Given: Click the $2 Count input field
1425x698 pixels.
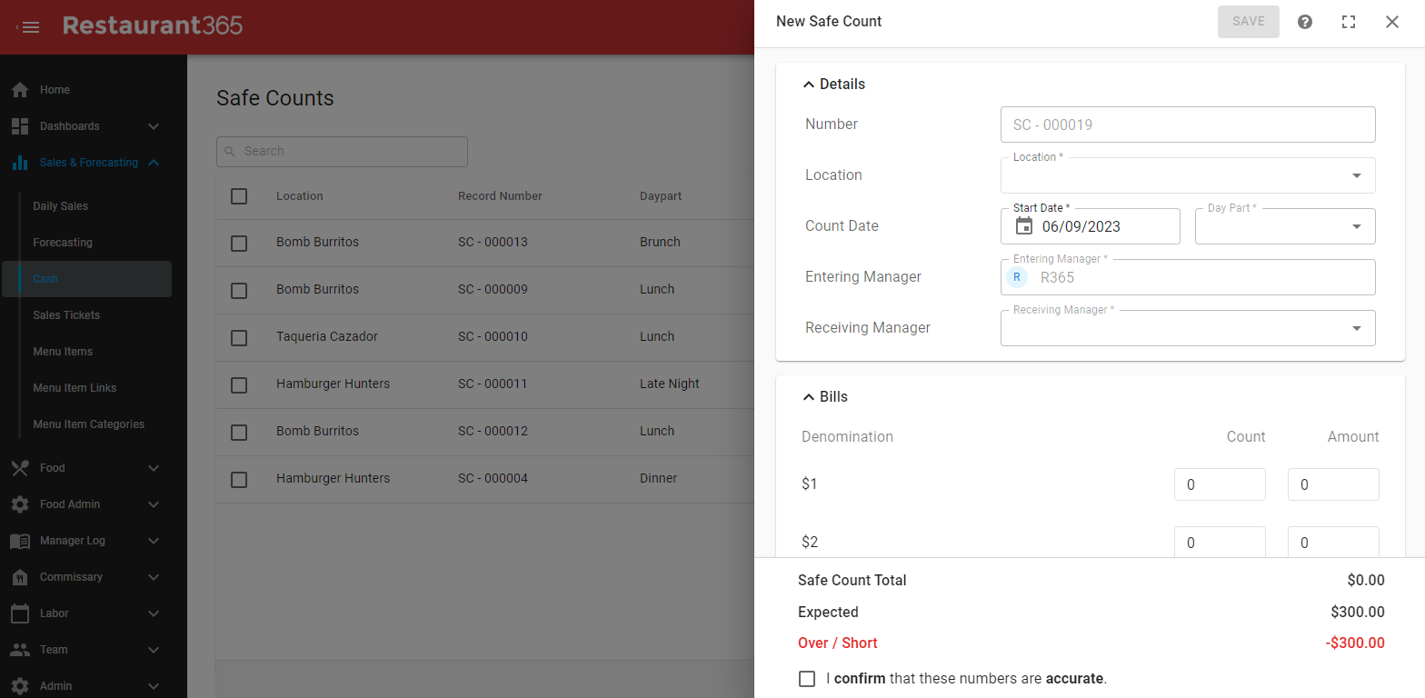Looking at the screenshot, I should [x=1220, y=543].
